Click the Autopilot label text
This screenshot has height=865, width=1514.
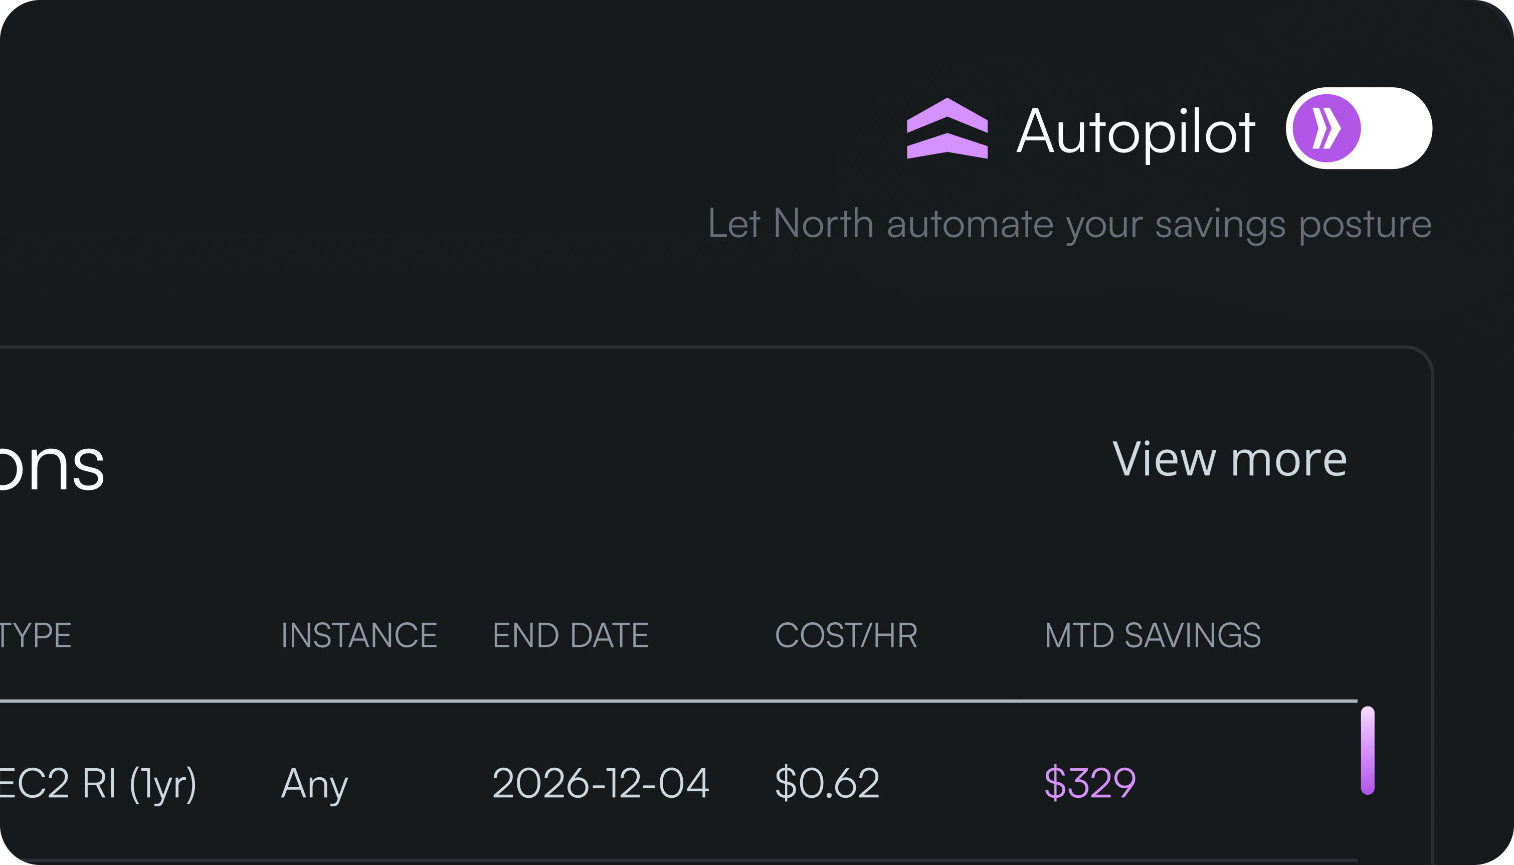click(x=1136, y=131)
